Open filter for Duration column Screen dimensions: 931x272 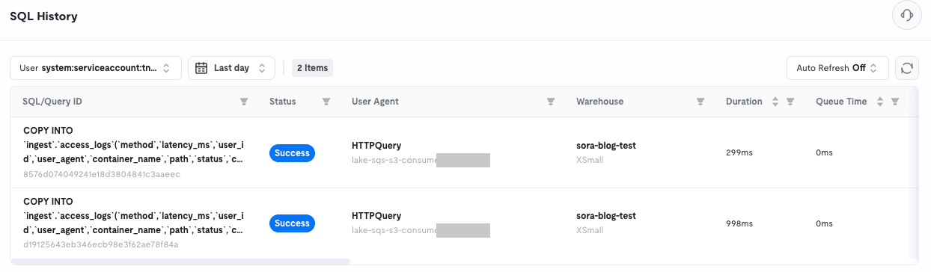pos(790,102)
